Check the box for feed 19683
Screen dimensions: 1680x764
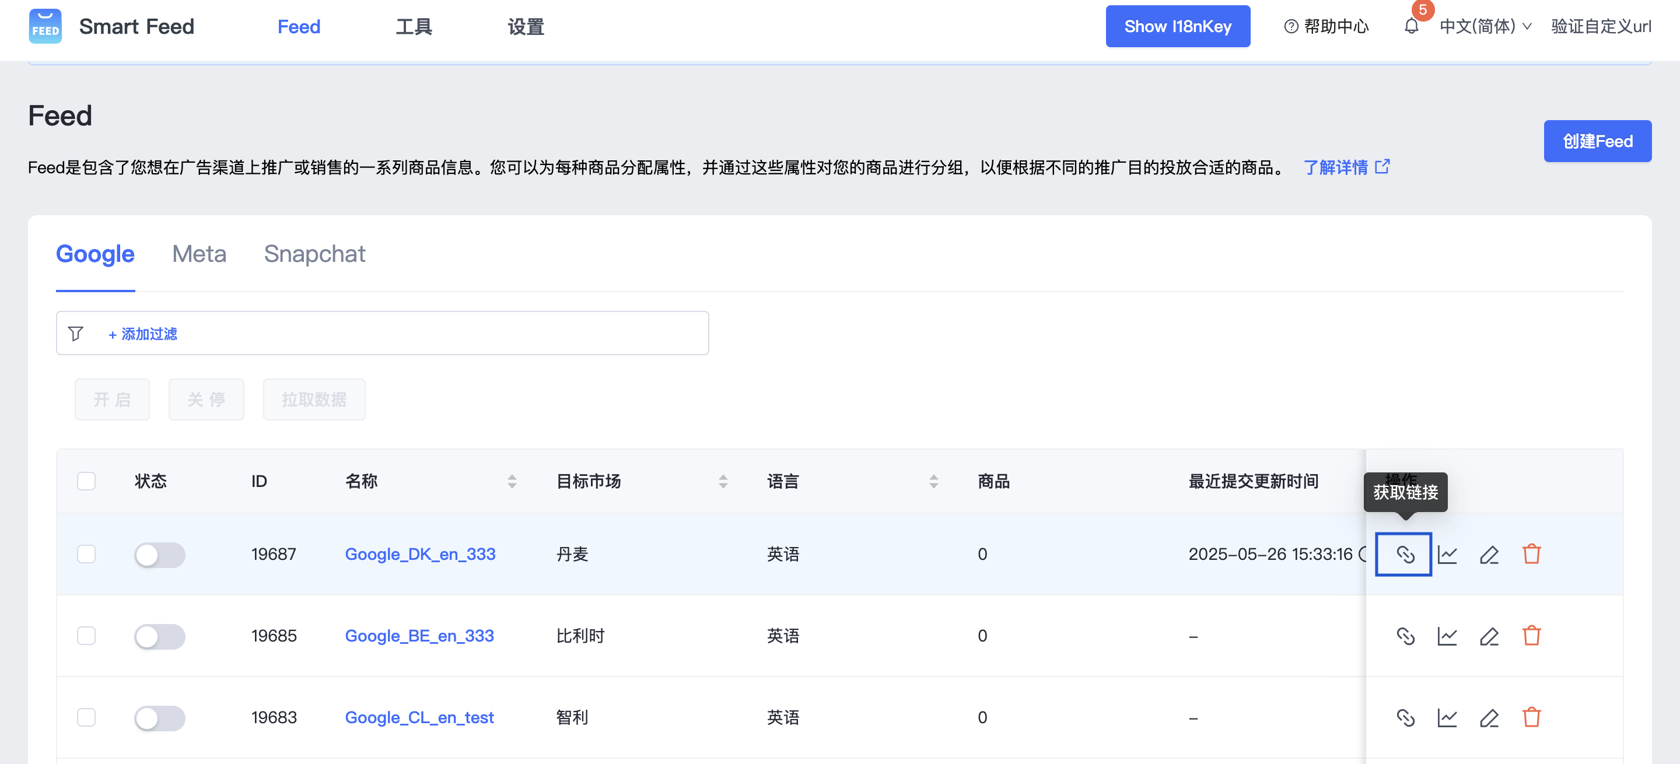tap(86, 717)
